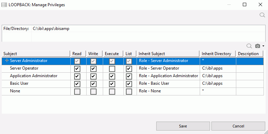Save the privilege changes
The image size is (268, 134).
point(183,126)
